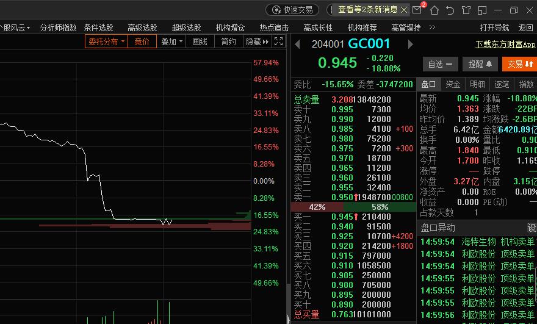Click 海特生物 机构卖单 alert row
The image size is (537, 324).
pos(478,242)
